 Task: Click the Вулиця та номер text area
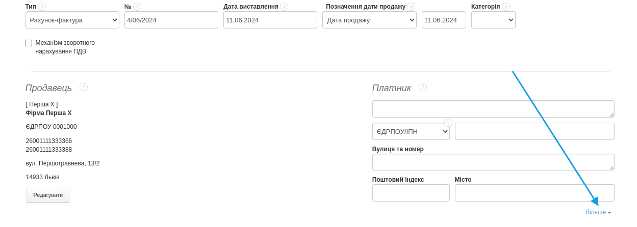[x=493, y=162]
